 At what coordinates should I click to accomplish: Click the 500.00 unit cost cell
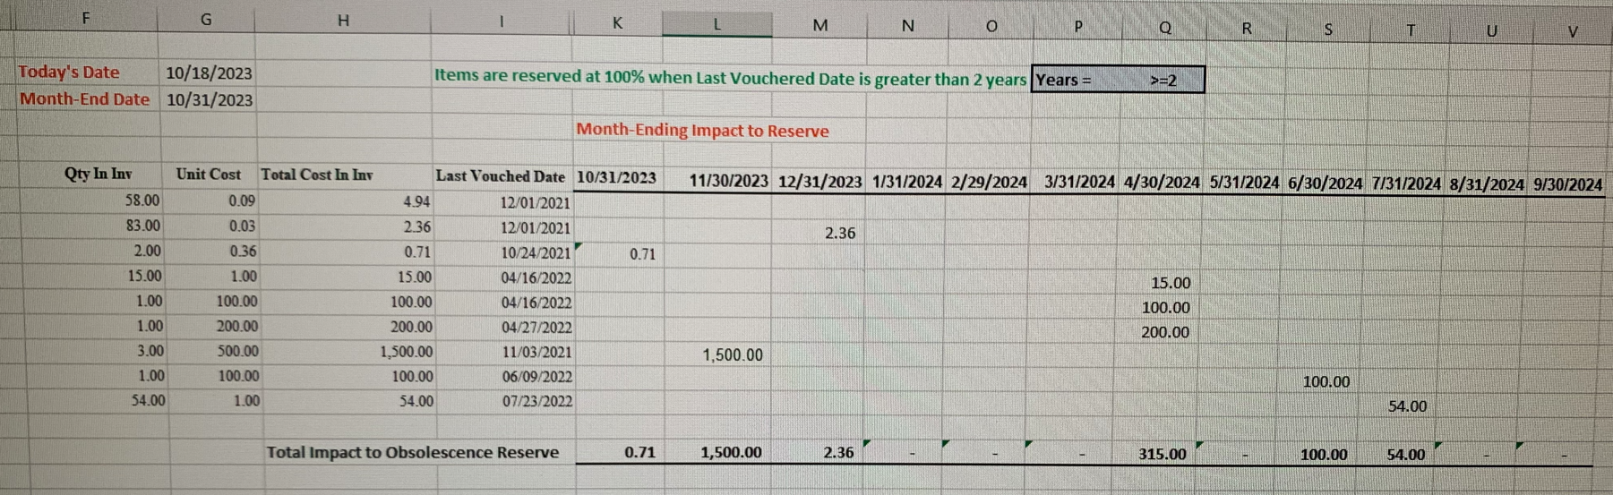coord(238,351)
